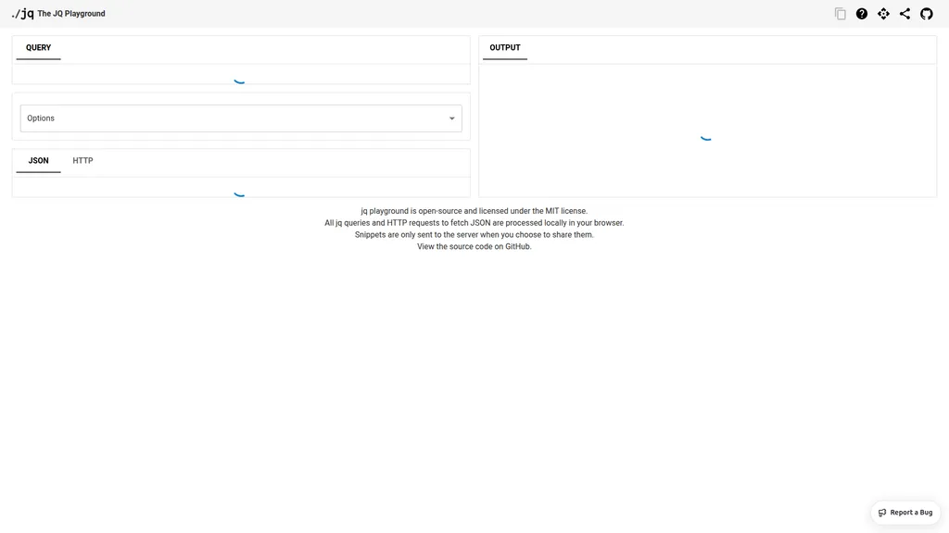Click the four-arrows expand icon in the header
The image size is (949, 533).
(x=883, y=14)
